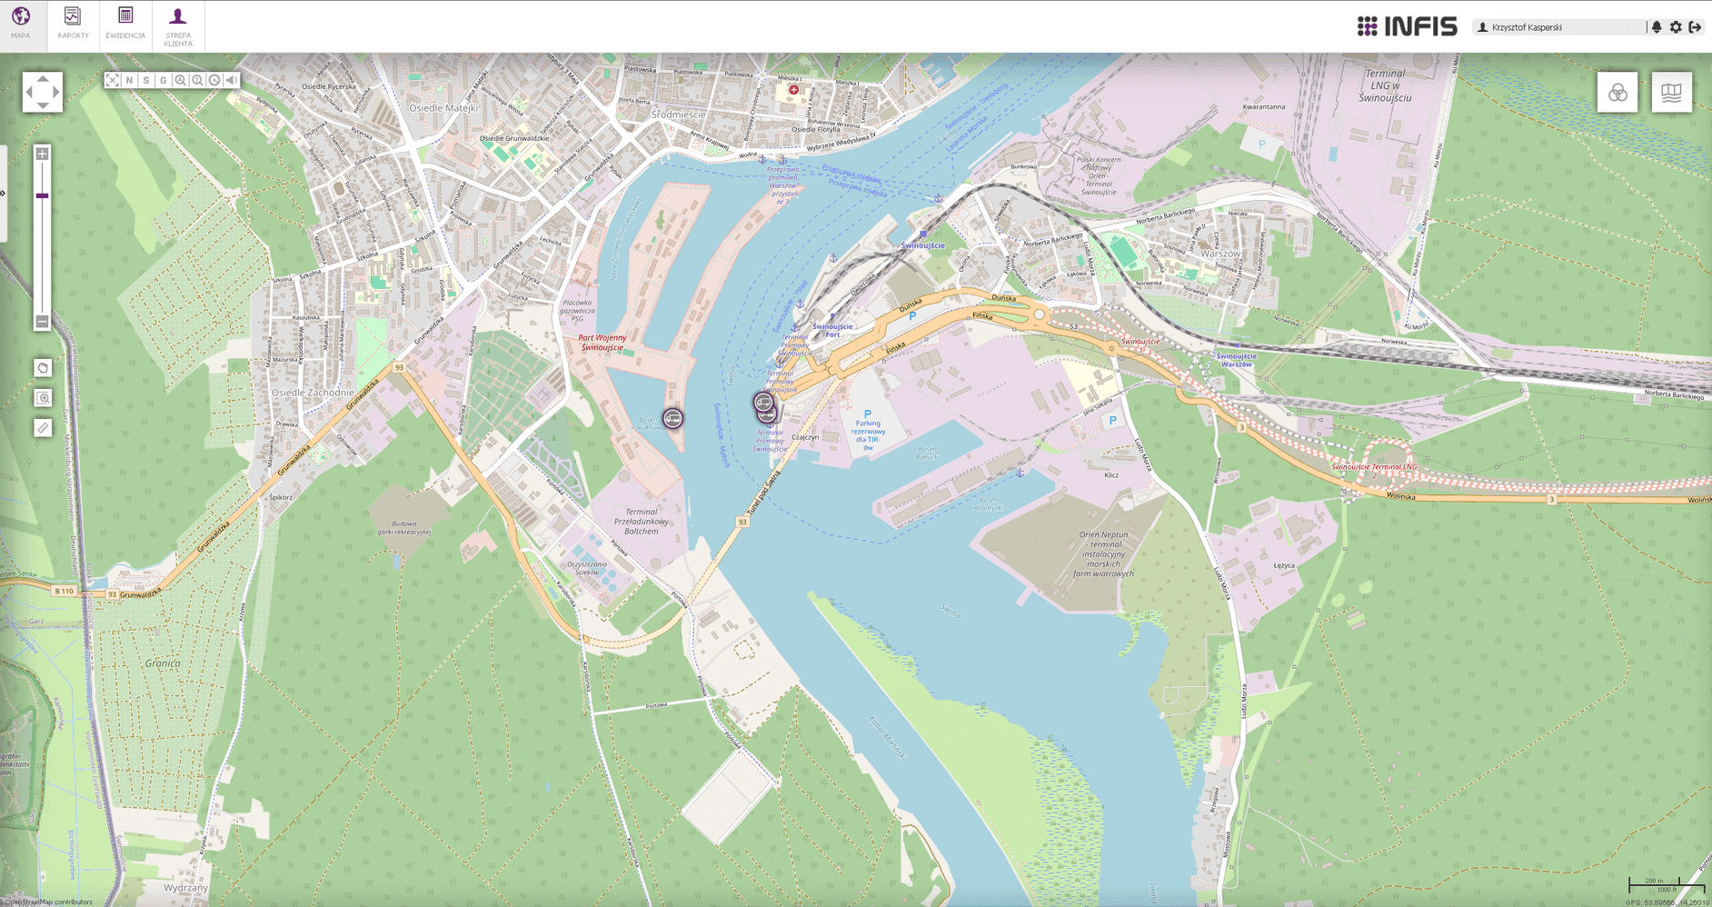Select the ruler measure tool

tap(43, 428)
